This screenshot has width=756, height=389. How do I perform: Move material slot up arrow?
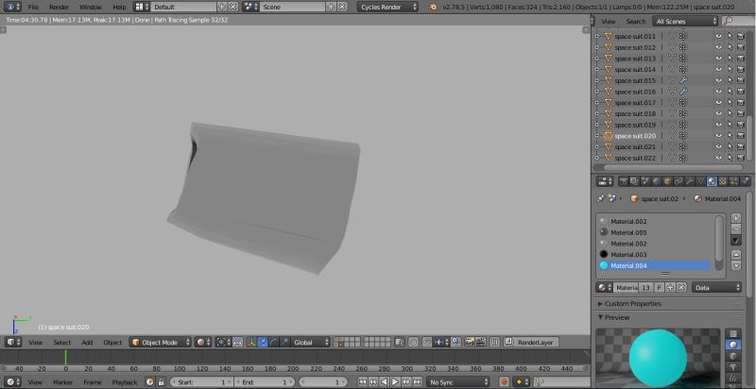pyautogui.click(x=736, y=255)
